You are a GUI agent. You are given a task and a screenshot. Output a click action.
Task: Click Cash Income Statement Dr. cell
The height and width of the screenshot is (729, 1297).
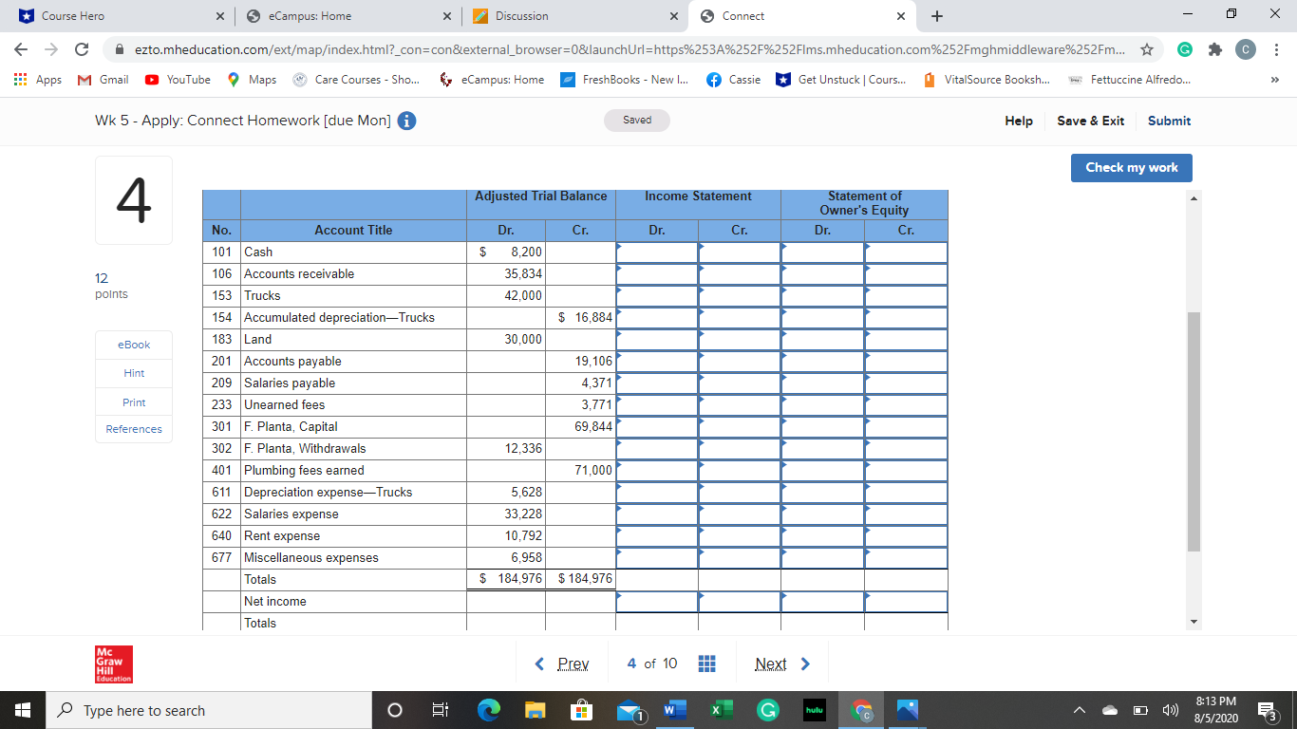657,252
